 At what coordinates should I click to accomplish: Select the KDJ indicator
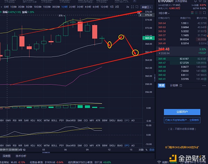pos(33,120)
